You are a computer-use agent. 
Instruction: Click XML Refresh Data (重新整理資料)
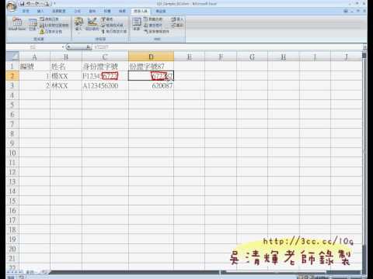(157, 31)
